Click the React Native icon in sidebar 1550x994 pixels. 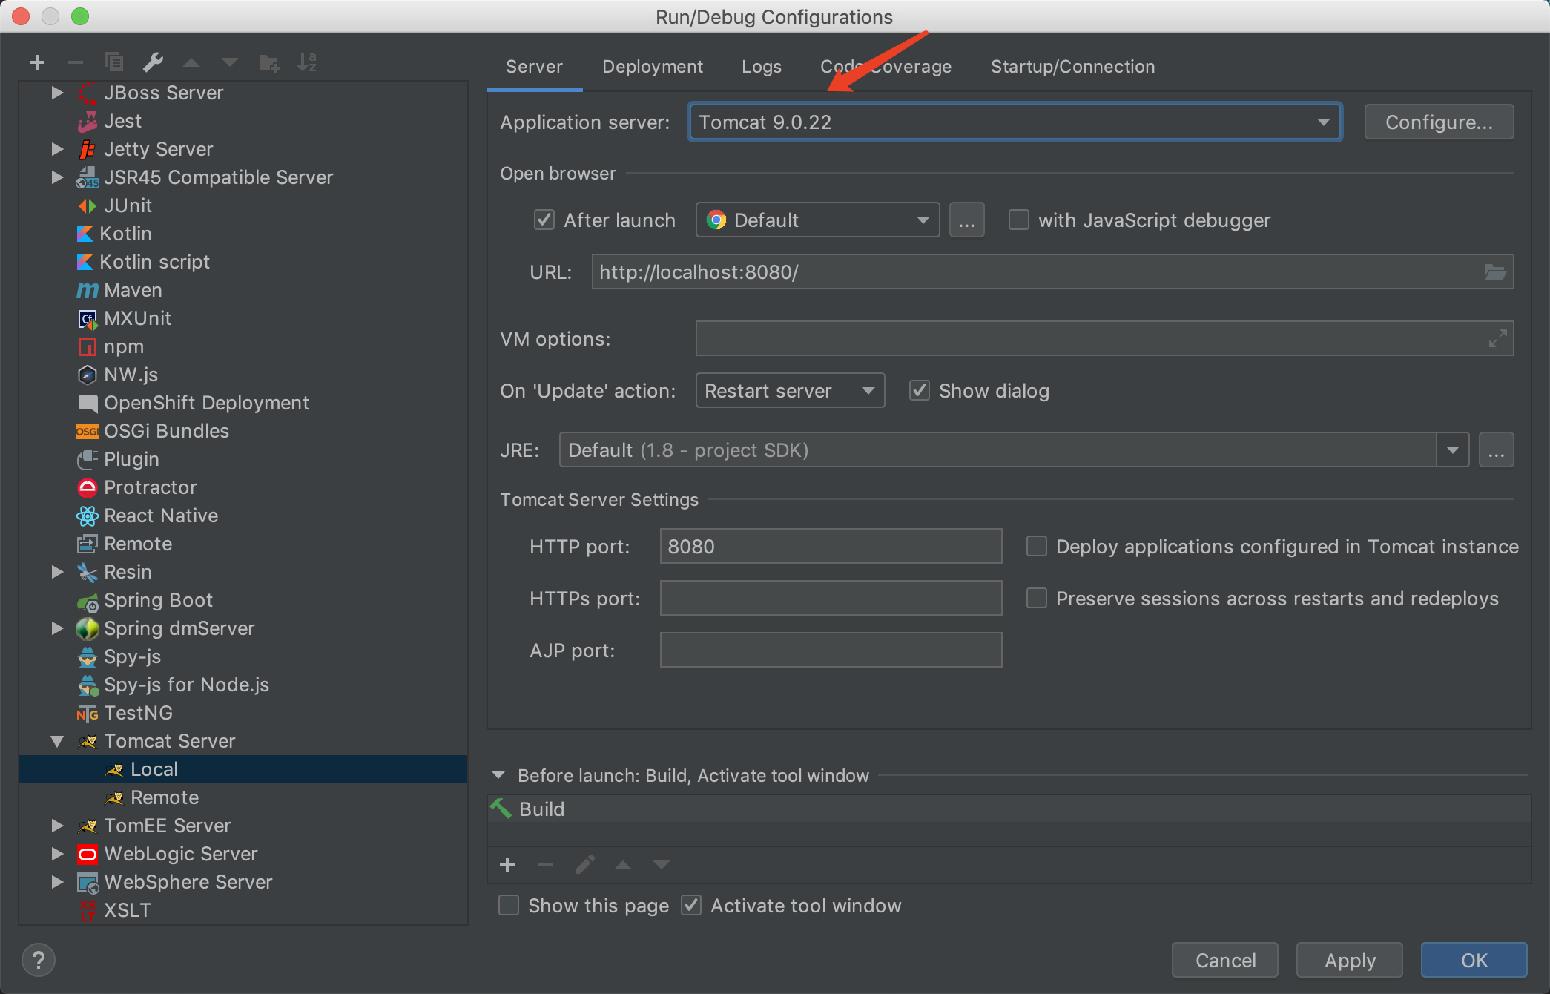88,515
